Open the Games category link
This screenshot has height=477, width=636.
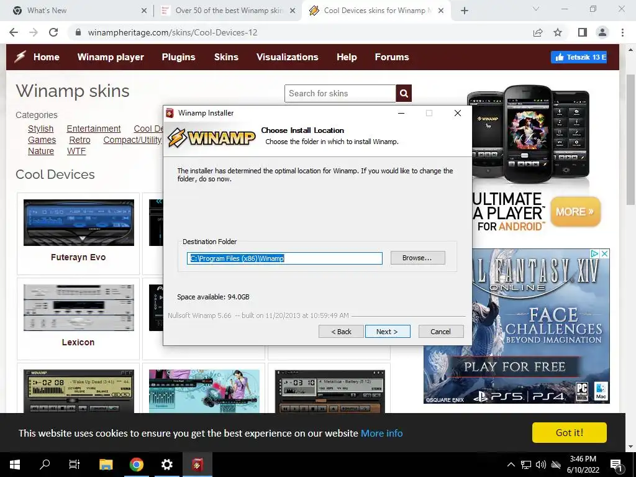click(42, 140)
